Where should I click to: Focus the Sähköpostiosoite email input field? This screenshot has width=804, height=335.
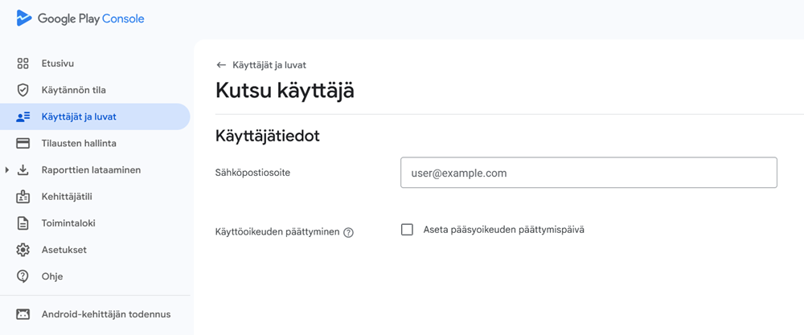[589, 173]
